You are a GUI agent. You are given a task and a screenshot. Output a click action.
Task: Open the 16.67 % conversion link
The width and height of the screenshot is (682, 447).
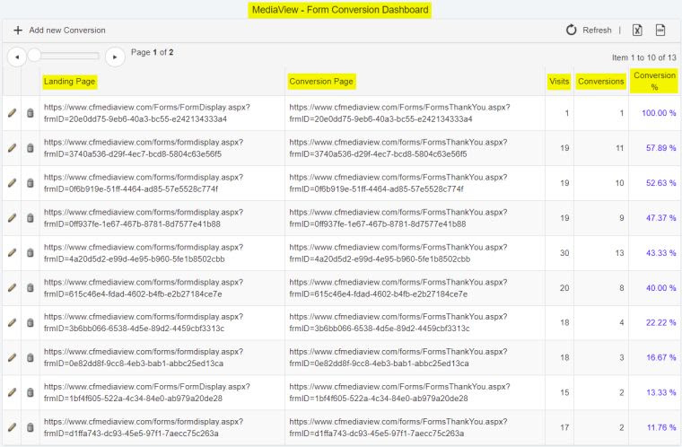click(660, 357)
